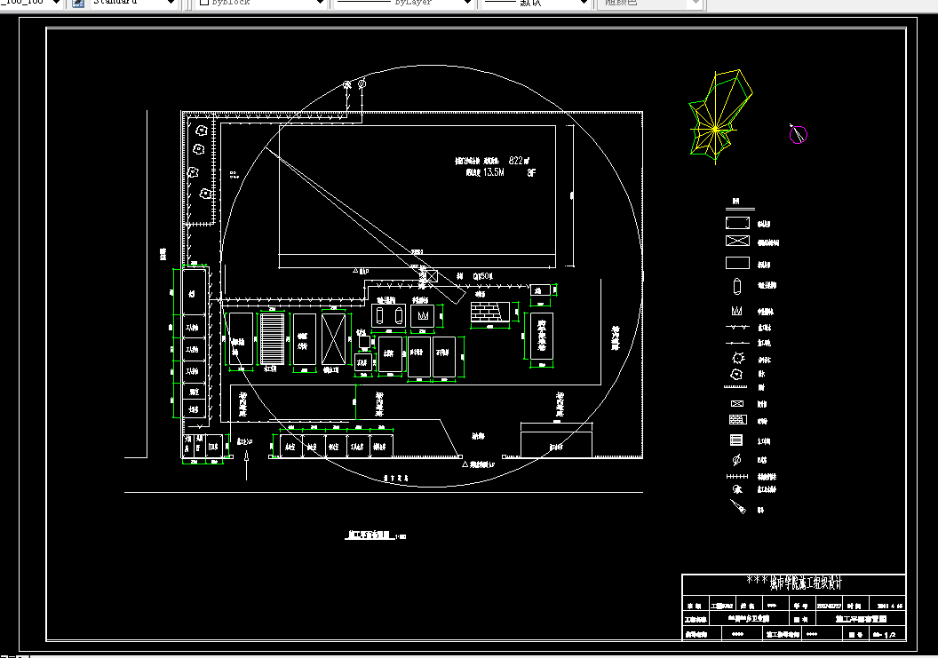Select the legend tree polygon symbol

tap(737, 375)
